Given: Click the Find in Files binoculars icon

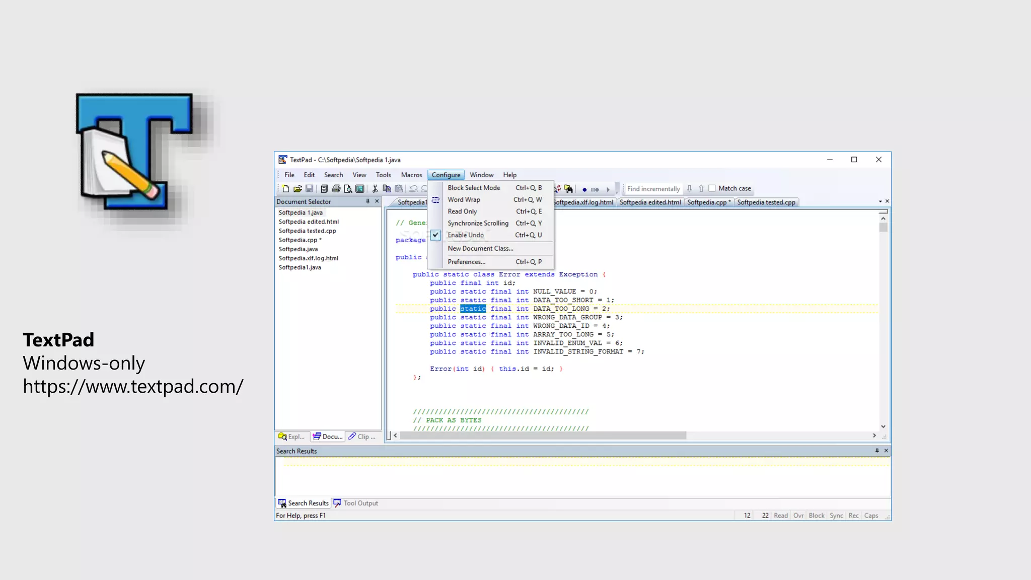Looking at the screenshot, I should click(x=568, y=189).
